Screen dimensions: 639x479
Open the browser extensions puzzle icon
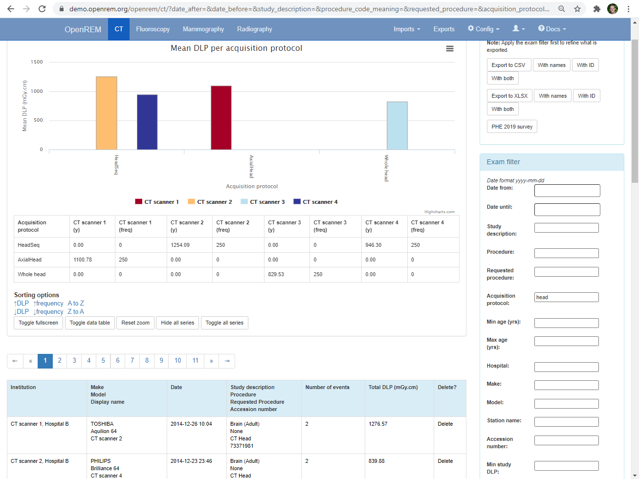[x=597, y=8]
